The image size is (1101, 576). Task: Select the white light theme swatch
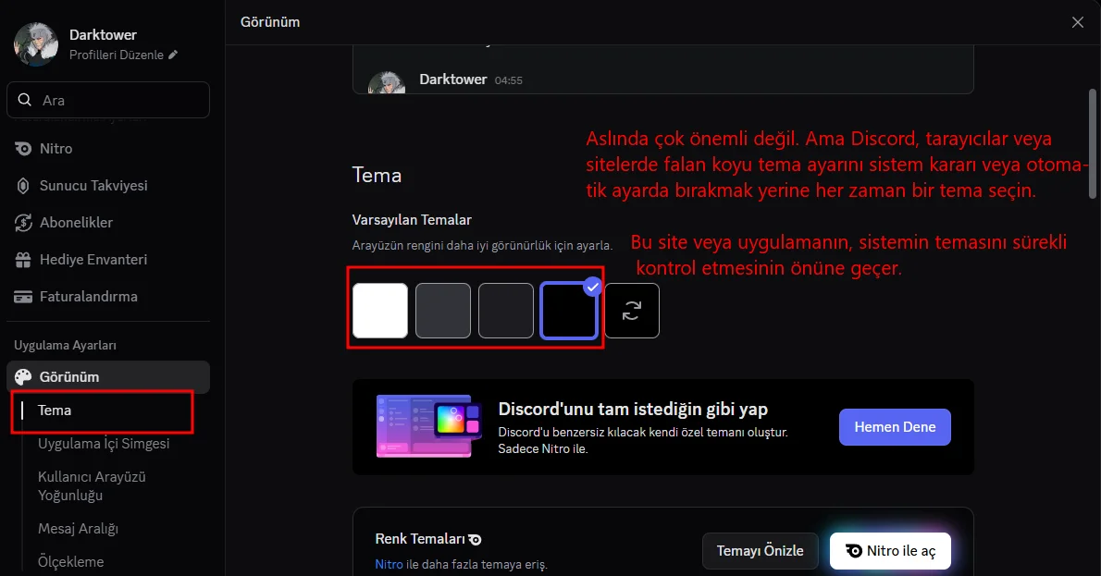click(x=380, y=311)
